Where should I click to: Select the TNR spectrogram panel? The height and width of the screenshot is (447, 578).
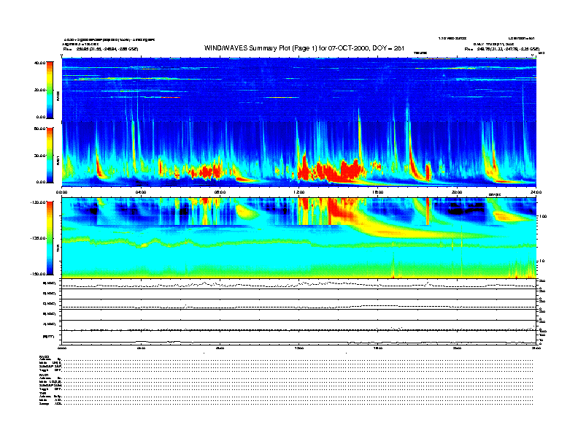pos(299,237)
